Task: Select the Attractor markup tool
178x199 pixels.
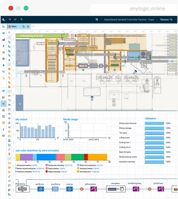Action: pos(9,60)
